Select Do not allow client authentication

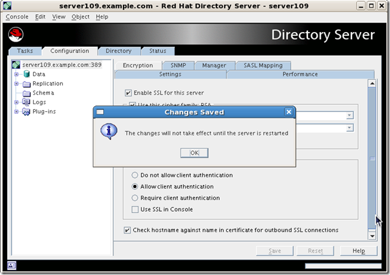click(x=135, y=175)
